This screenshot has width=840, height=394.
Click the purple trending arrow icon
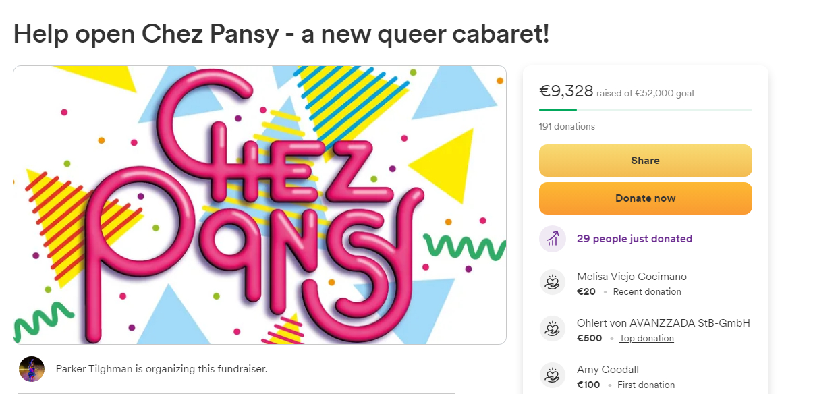click(552, 239)
